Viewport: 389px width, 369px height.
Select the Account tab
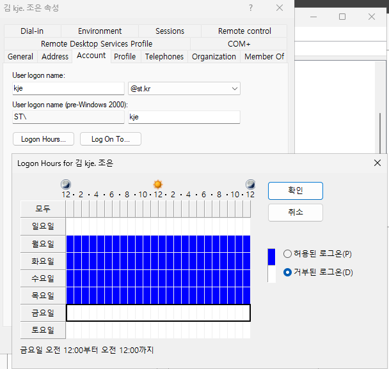click(x=91, y=56)
